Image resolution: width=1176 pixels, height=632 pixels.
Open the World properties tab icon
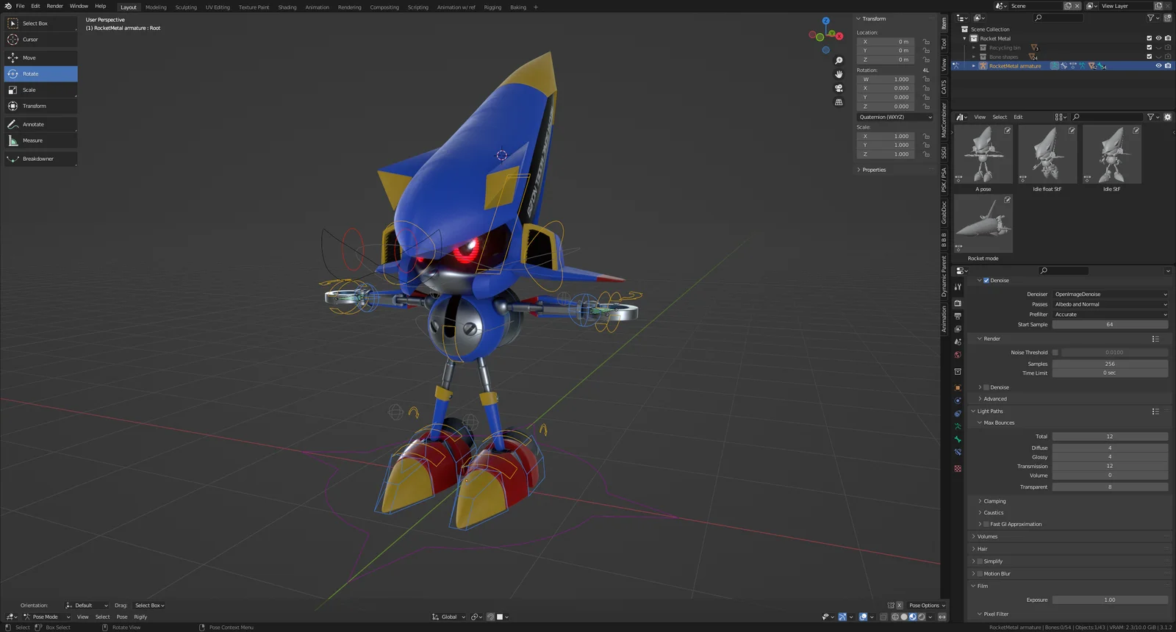click(958, 355)
